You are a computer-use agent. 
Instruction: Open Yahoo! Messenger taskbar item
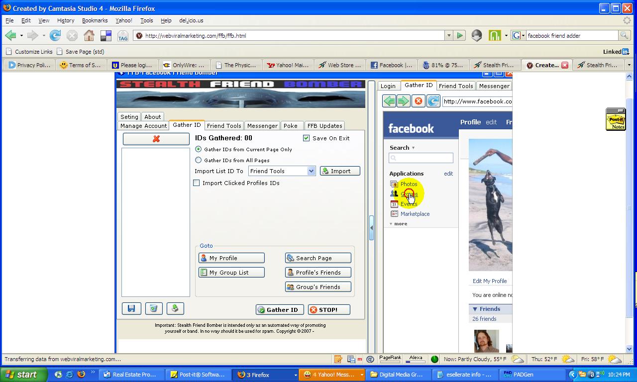point(331,375)
